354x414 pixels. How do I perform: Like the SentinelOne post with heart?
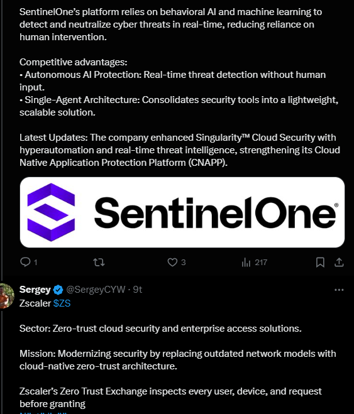coord(172,262)
